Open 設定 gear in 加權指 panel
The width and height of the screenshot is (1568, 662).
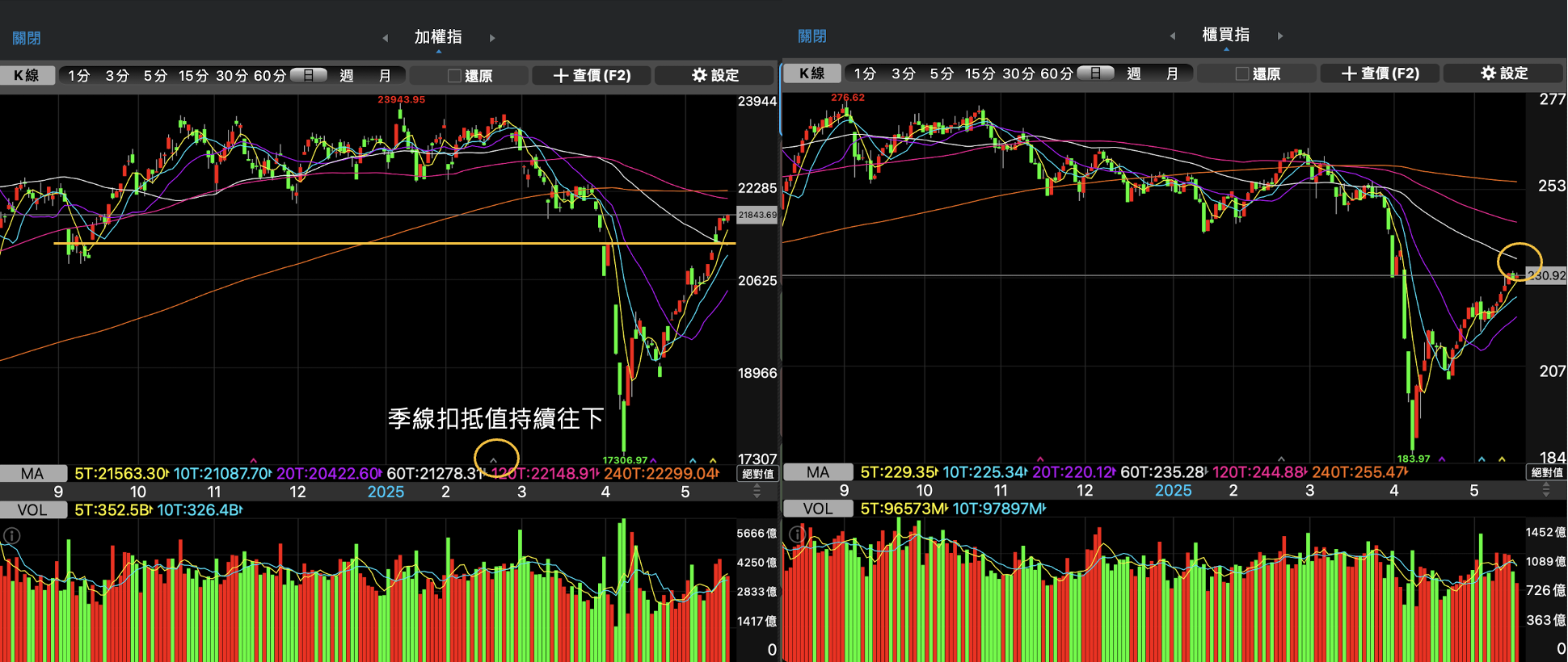714,75
